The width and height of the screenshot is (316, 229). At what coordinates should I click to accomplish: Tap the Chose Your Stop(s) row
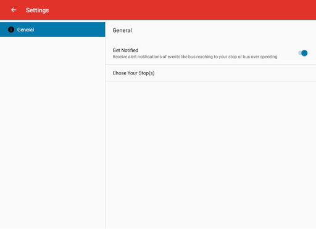point(210,73)
